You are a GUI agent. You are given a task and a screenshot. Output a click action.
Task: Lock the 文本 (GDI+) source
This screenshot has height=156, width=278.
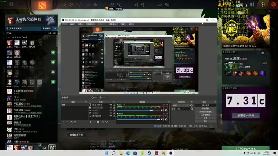point(114,105)
